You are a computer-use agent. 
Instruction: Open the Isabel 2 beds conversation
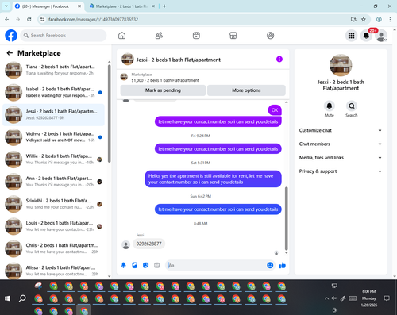click(x=53, y=93)
